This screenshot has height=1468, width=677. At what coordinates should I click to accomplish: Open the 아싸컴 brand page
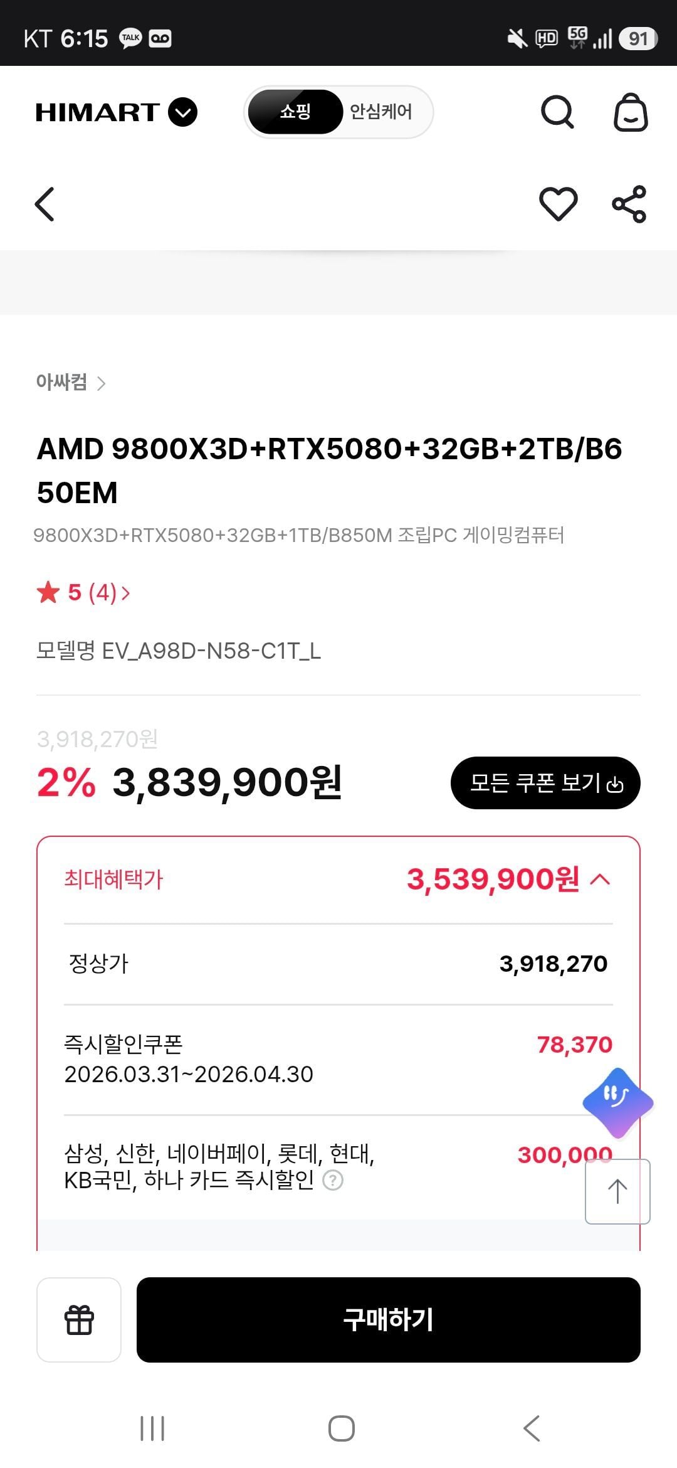click(x=70, y=382)
